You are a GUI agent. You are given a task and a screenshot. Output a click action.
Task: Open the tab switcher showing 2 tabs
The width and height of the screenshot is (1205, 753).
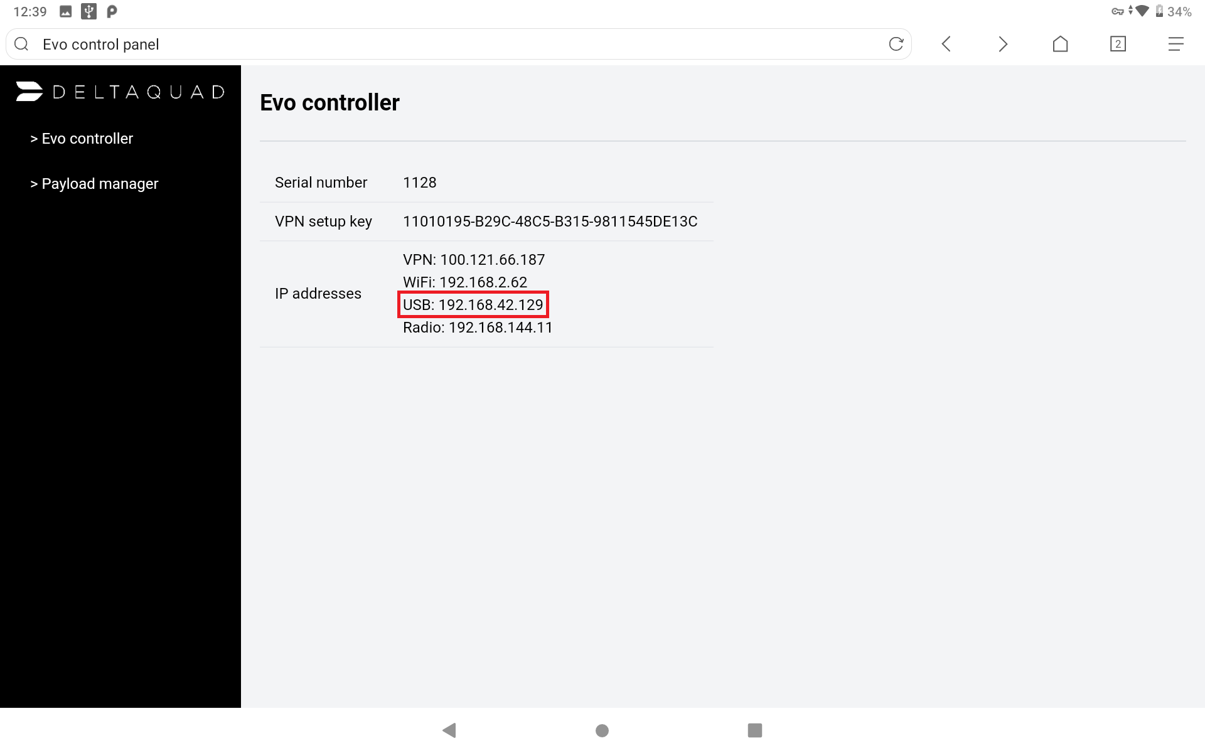tap(1118, 44)
